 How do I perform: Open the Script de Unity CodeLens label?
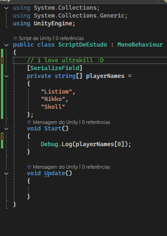[x=35, y=38]
